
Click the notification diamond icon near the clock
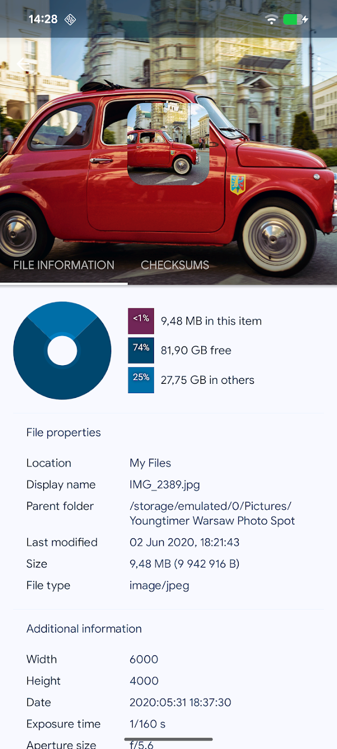pos(69,19)
